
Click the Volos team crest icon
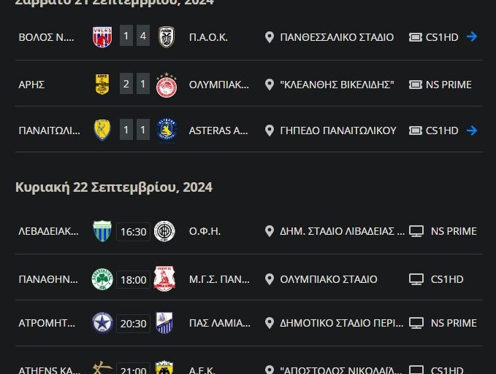point(102,37)
